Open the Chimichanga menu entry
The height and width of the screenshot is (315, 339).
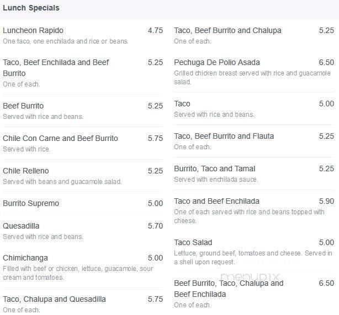tap(25, 258)
